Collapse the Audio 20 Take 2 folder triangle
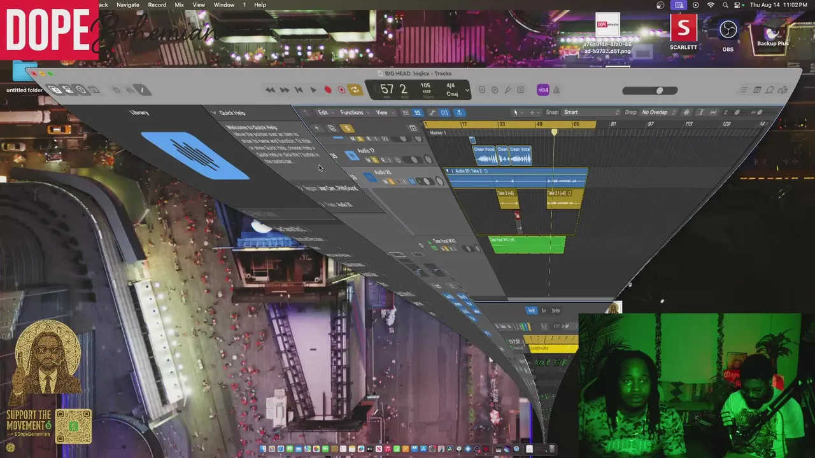 447,171
